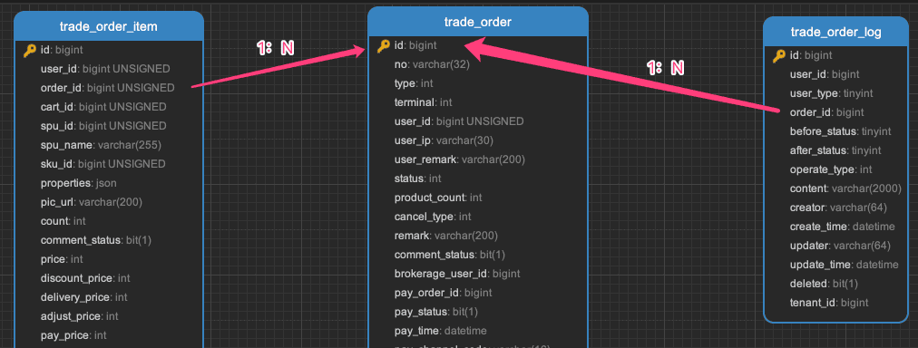
Task: Click the properties json column
Action: [78, 183]
